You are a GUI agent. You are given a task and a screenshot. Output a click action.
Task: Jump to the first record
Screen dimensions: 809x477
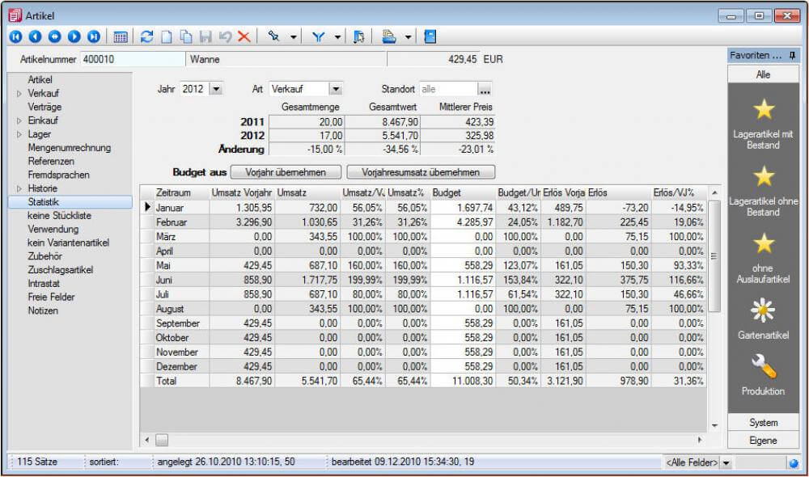tap(16, 36)
